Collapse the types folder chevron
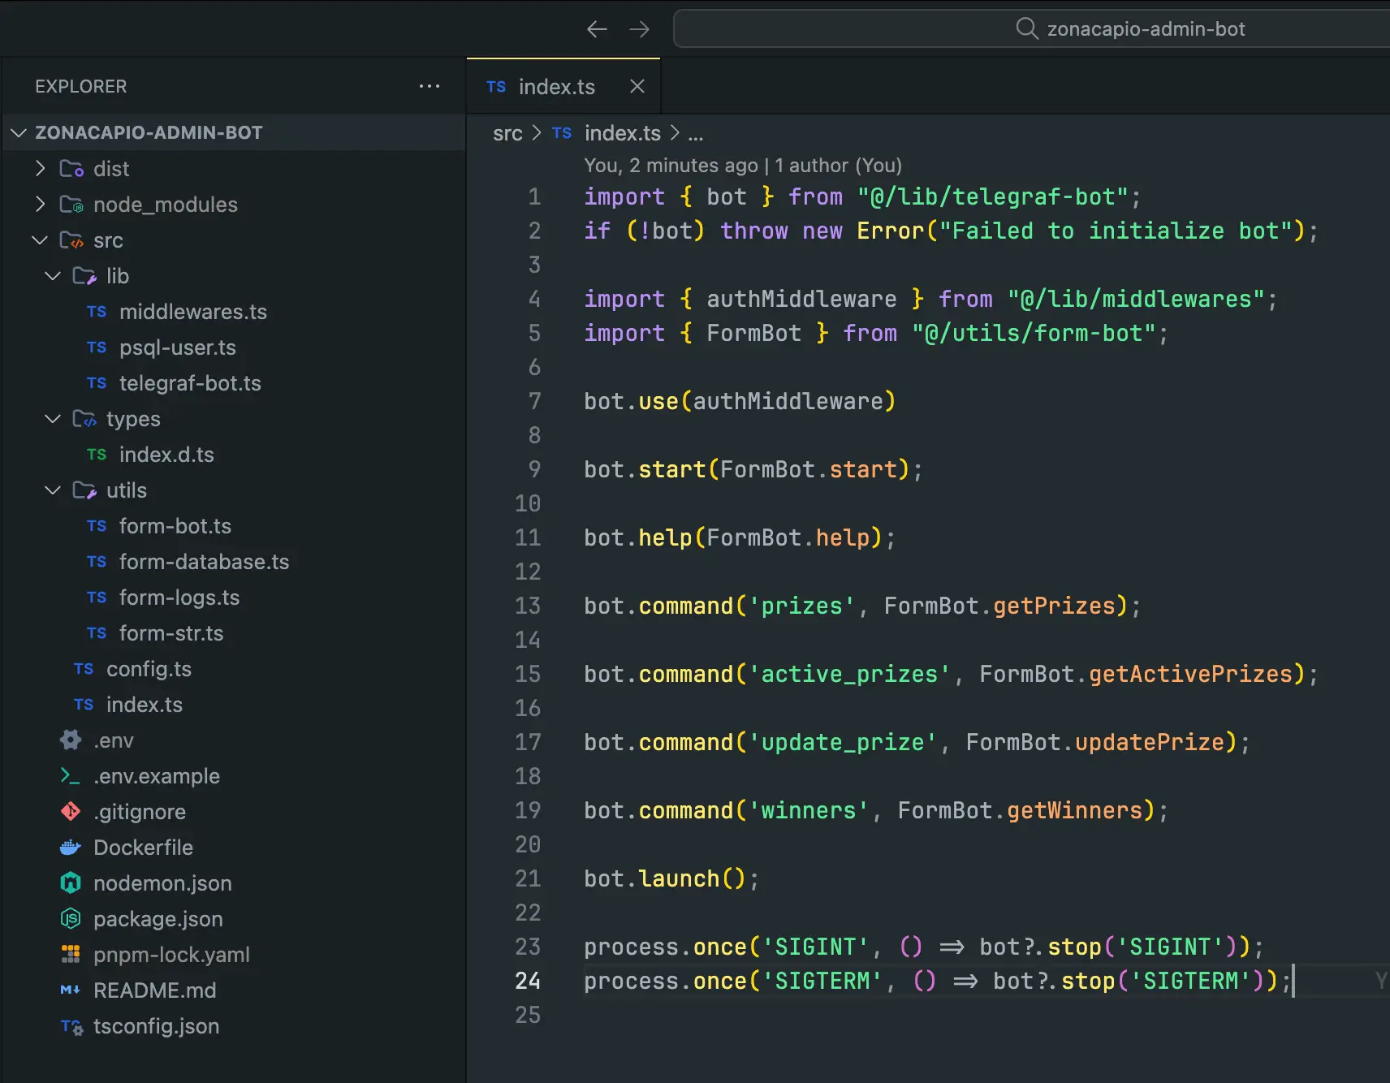 click(x=53, y=418)
